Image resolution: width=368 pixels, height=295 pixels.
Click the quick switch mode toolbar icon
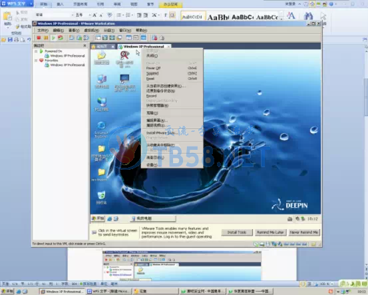pyautogui.click(x=112, y=37)
